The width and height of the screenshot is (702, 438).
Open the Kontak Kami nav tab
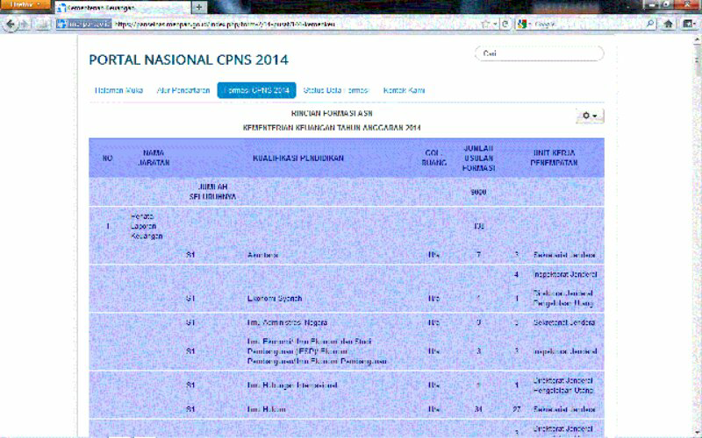pos(404,90)
